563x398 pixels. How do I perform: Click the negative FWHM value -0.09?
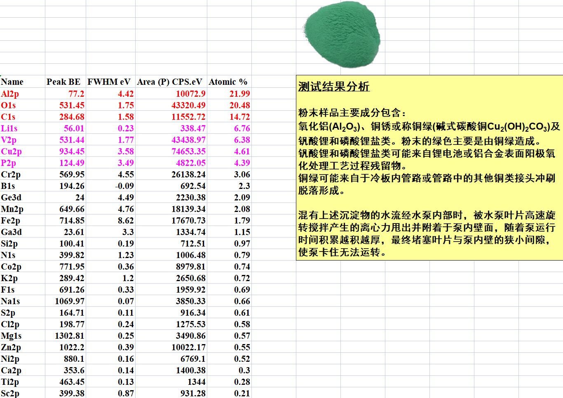coord(124,186)
